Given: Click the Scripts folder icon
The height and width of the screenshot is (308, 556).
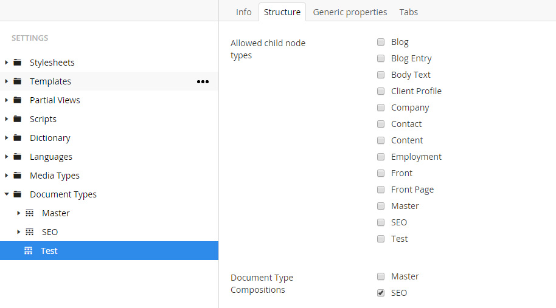Looking at the screenshot, I should pyautogui.click(x=18, y=119).
